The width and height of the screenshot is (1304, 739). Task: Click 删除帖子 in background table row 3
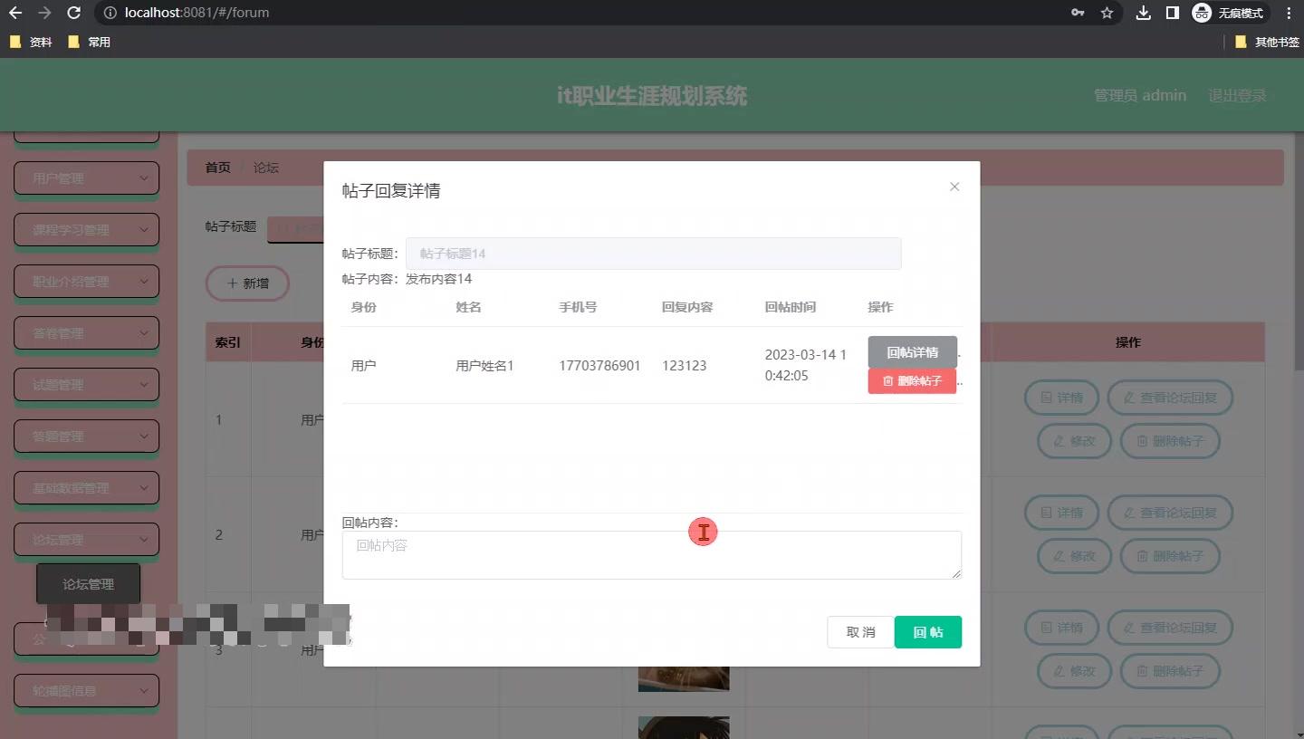1170,671
